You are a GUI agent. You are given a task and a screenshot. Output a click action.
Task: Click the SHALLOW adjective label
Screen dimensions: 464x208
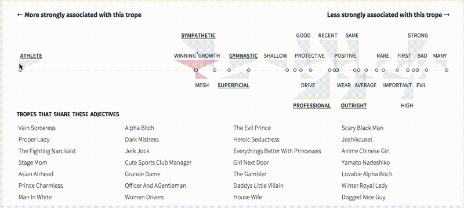[x=275, y=55]
